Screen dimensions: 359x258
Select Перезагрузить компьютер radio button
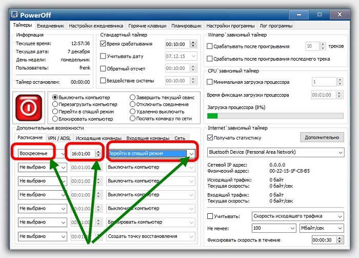tap(55, 104)
